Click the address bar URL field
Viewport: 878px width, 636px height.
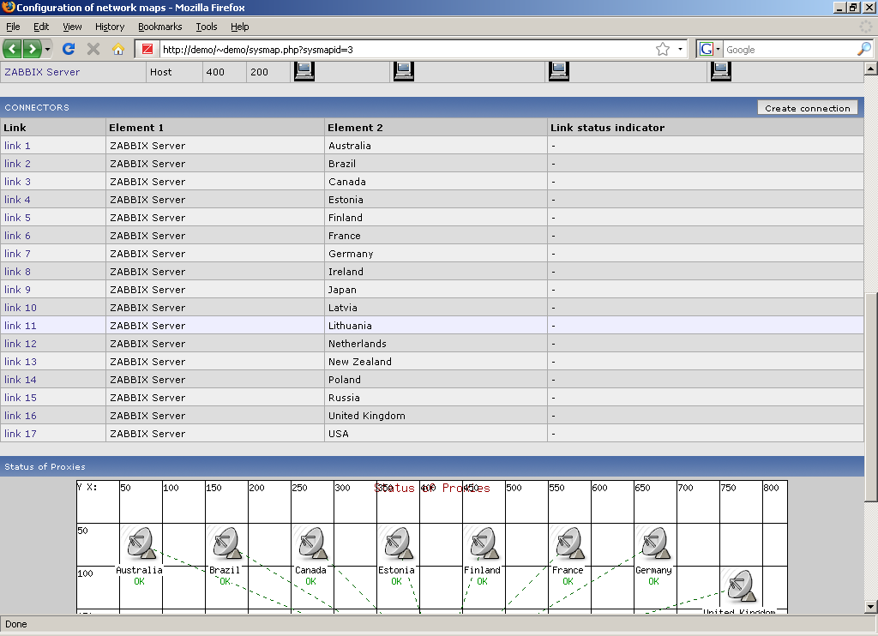406,49
